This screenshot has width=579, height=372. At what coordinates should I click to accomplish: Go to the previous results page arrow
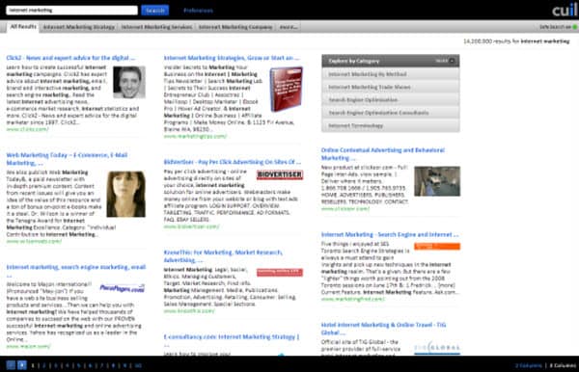11,365
